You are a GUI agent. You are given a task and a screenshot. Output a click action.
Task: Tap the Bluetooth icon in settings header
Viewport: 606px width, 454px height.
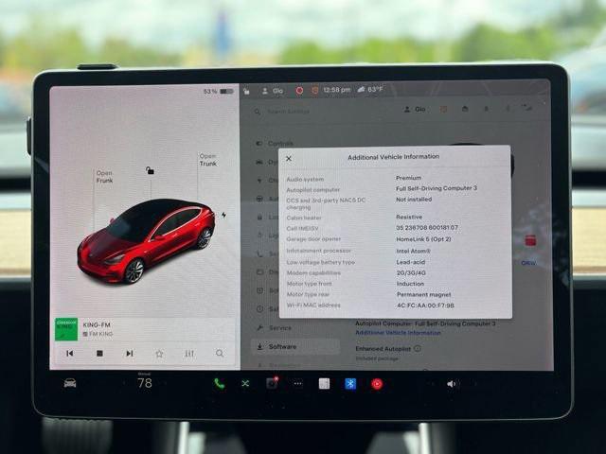tap(508, 110)
